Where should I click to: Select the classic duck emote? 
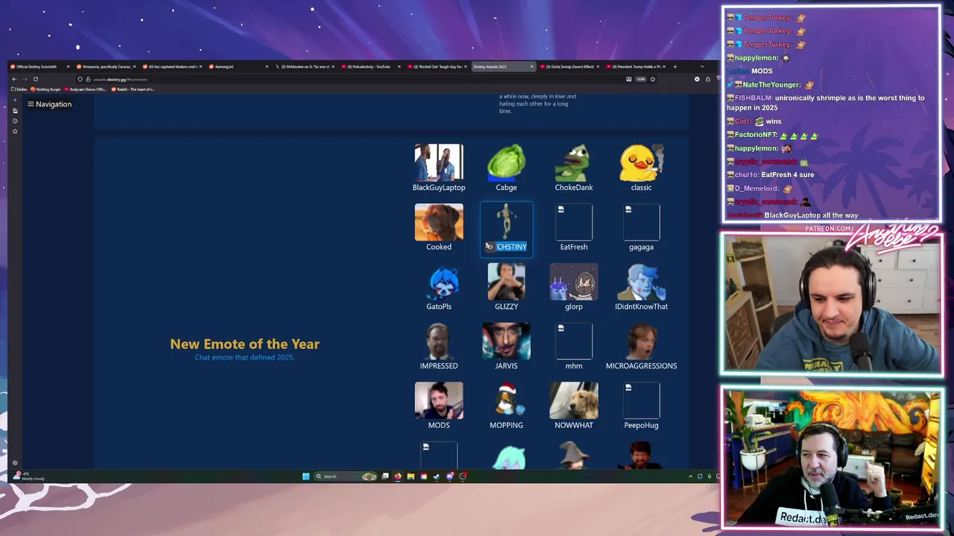(641, 168)
